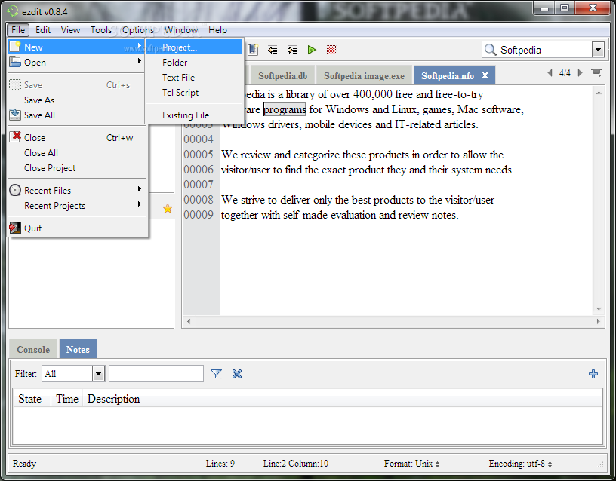Screen dimensions: 616x481
Task: Select Save All in the File menu
Action: pyautogui.click(x=77, y=115)
